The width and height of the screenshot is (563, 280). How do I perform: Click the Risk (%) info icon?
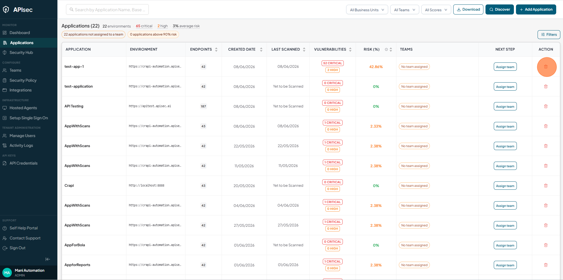386,49
